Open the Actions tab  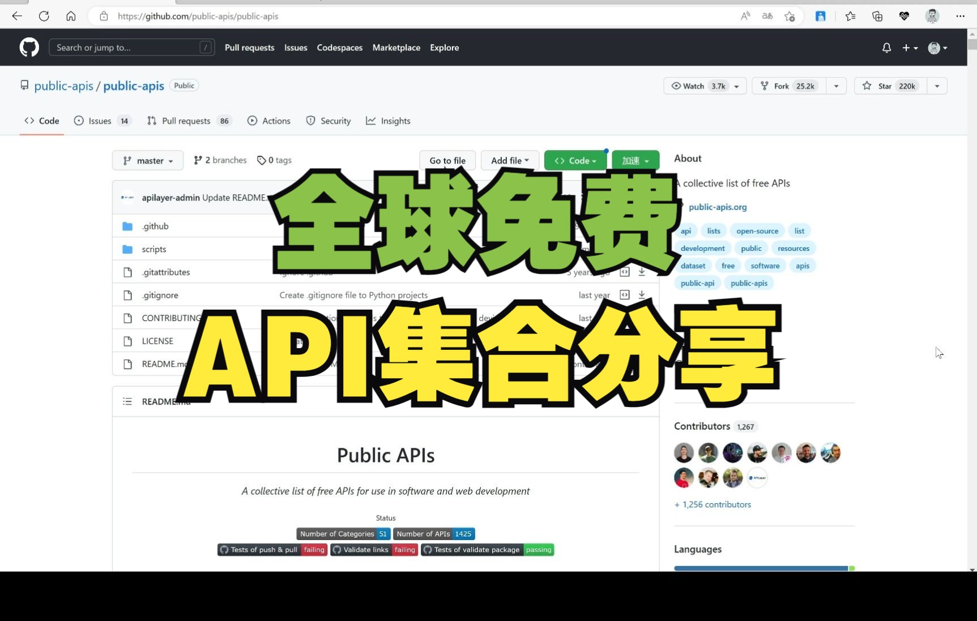point(269,121)
